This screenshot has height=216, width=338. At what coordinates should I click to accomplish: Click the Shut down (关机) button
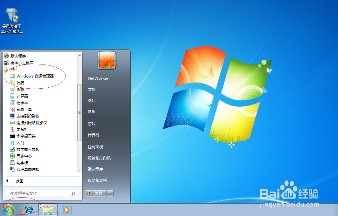96,193
